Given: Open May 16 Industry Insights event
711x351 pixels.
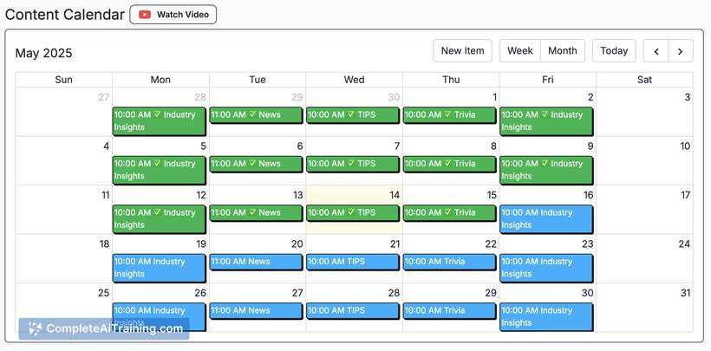Looking at the screenshot, I should 546,218.
